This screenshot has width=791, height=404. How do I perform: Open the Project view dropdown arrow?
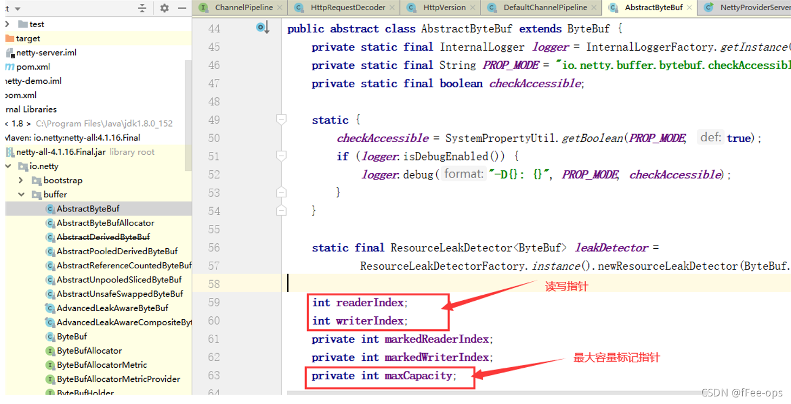[17, 9]
